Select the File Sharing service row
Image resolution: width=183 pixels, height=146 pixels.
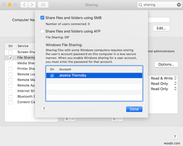tap(20, 58)
